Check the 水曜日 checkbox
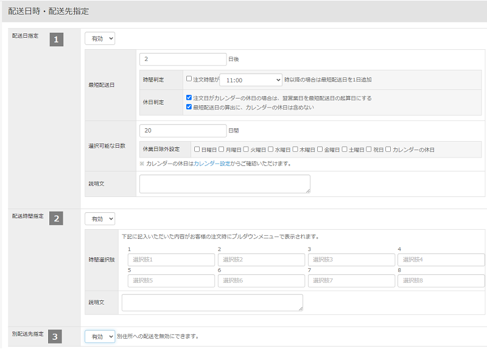This screenshot has height=349, width=487. click(x=270, y=150)
